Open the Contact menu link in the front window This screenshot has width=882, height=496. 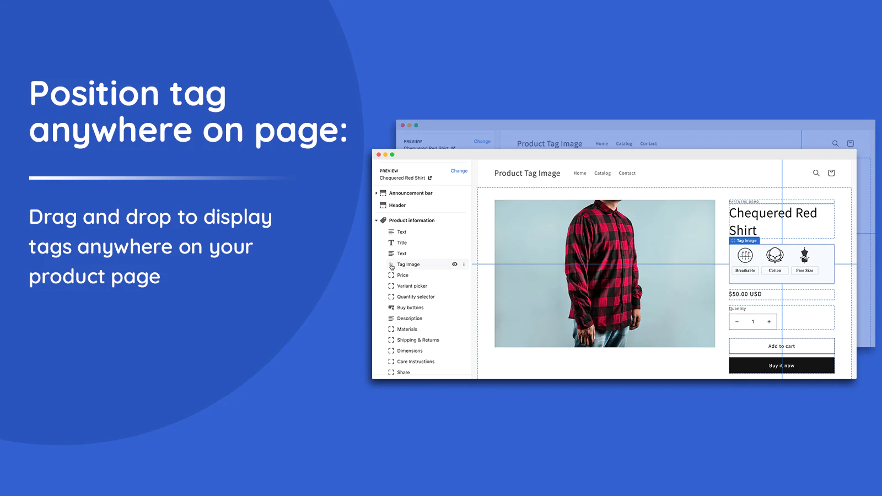pyautogui.click(x=627, y=173)
